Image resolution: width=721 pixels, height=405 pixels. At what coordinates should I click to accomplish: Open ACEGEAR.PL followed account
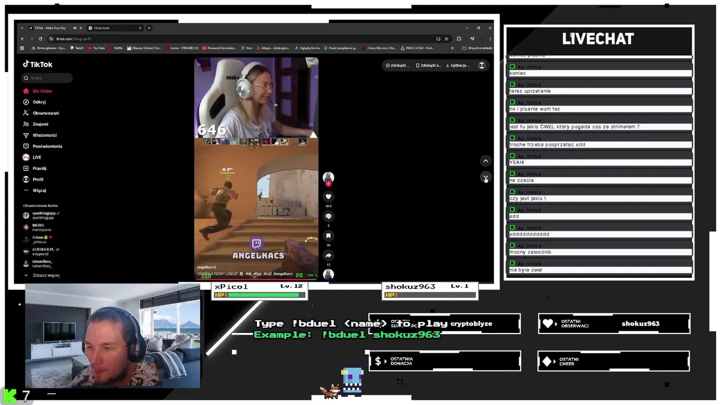[x=41, y=251]
